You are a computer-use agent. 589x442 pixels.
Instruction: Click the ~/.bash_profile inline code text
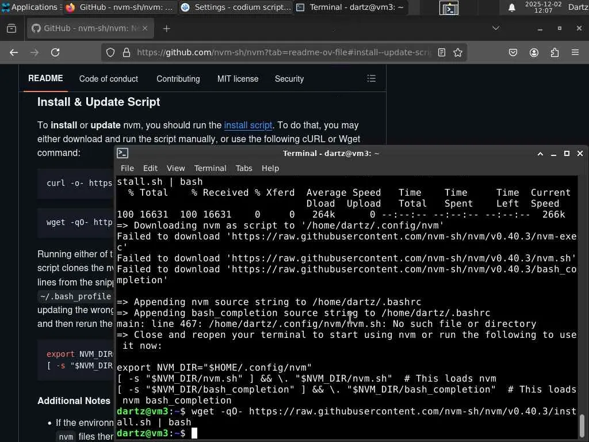[75, 296]
